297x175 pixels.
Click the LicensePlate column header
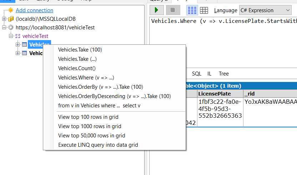[x=220, y=93]
